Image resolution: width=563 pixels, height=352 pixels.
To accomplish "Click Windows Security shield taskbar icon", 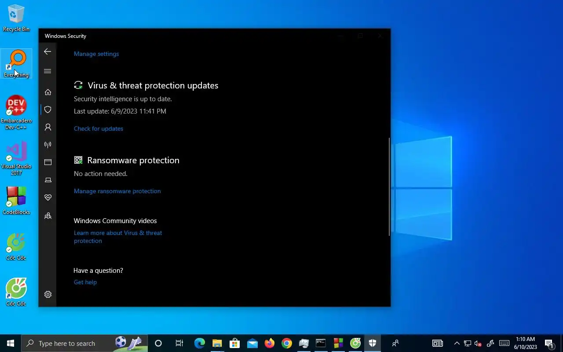I will click(x=373, y=343).
